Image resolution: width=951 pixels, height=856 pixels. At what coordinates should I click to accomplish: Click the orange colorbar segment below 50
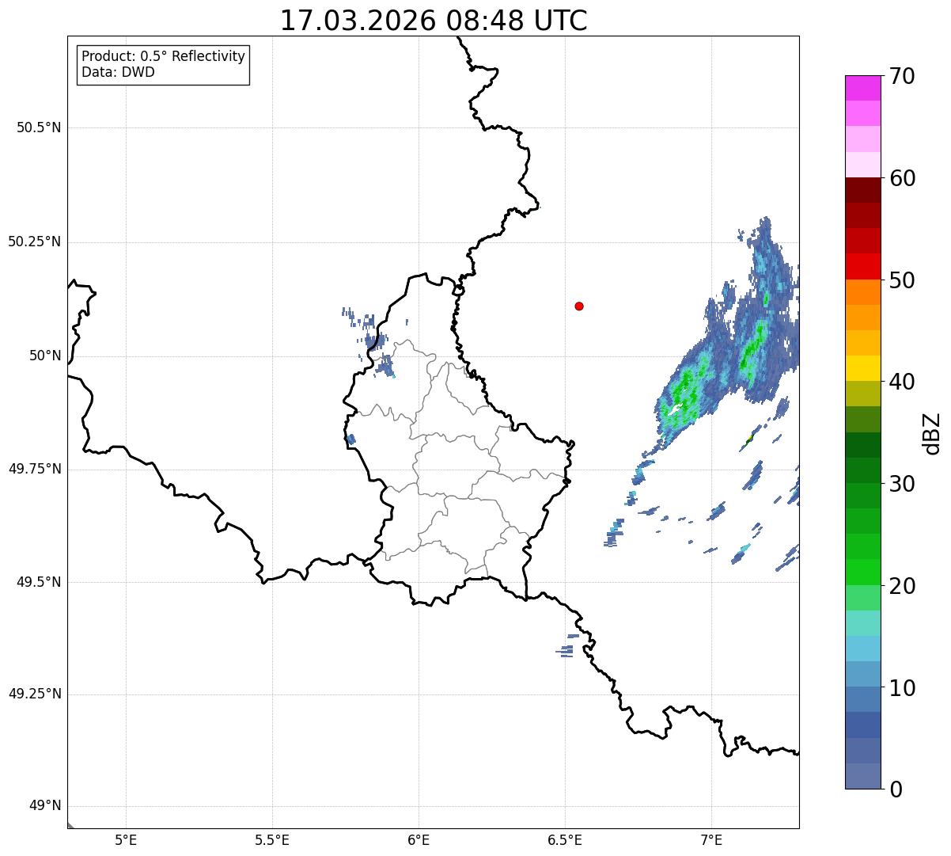pos(862,292)
